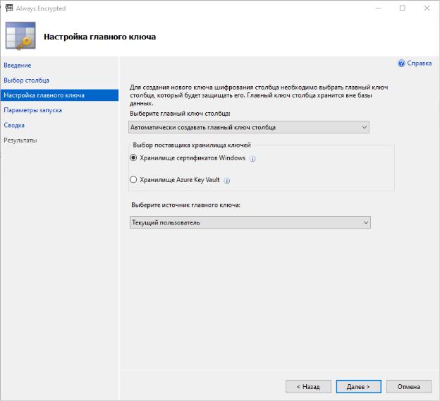Click the Always Encrypted title bar icon
This screenshot has width=440, height=401.
pyautogui.click(x=9, y=8)
